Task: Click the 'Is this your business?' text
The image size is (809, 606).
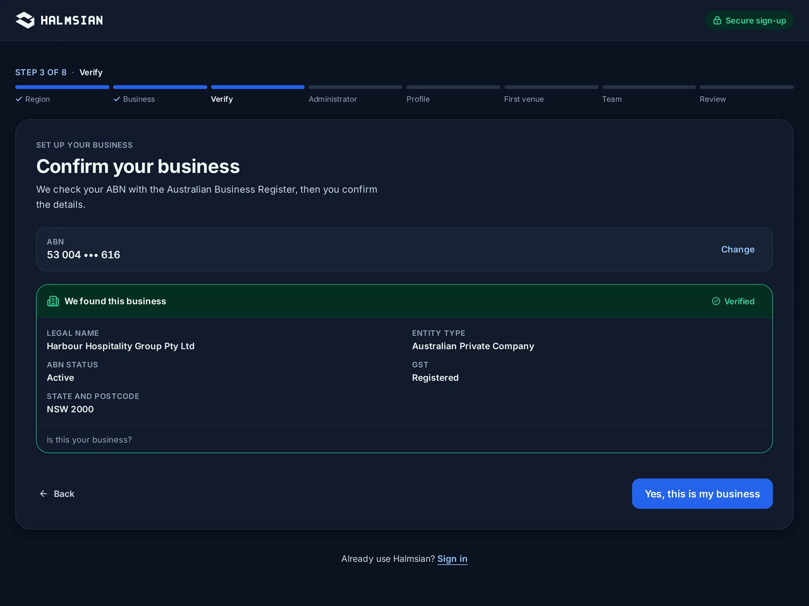Action: point(89,440)
